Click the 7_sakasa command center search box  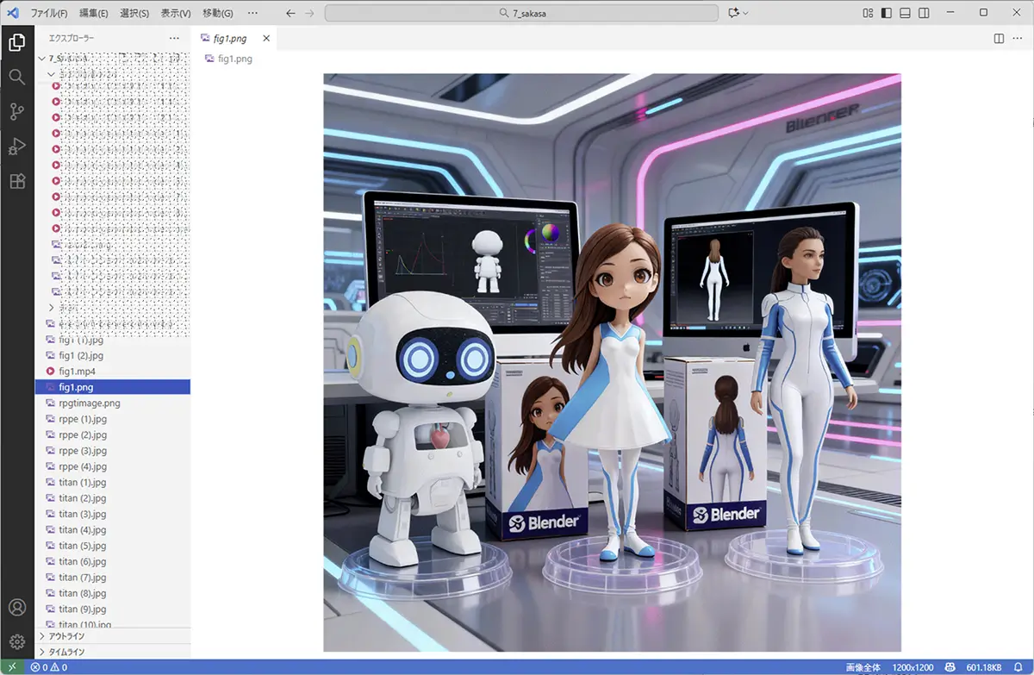click(x=521, y=13)
